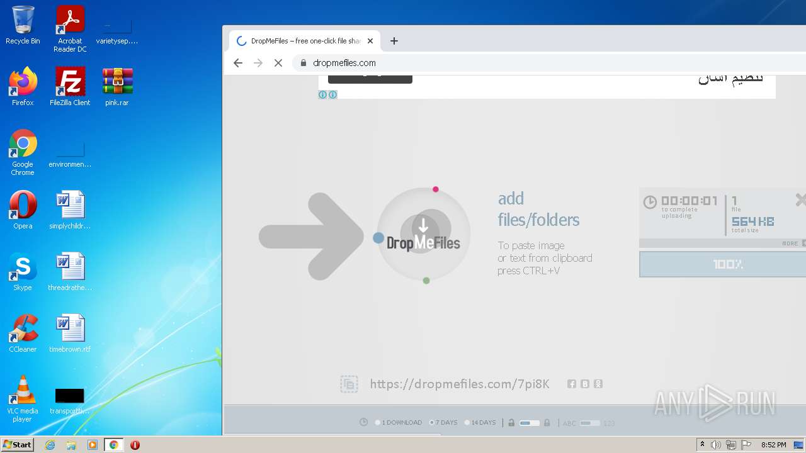Select pink.rar archive file
Screen dimensions: 806x453
tap(117, 87)
